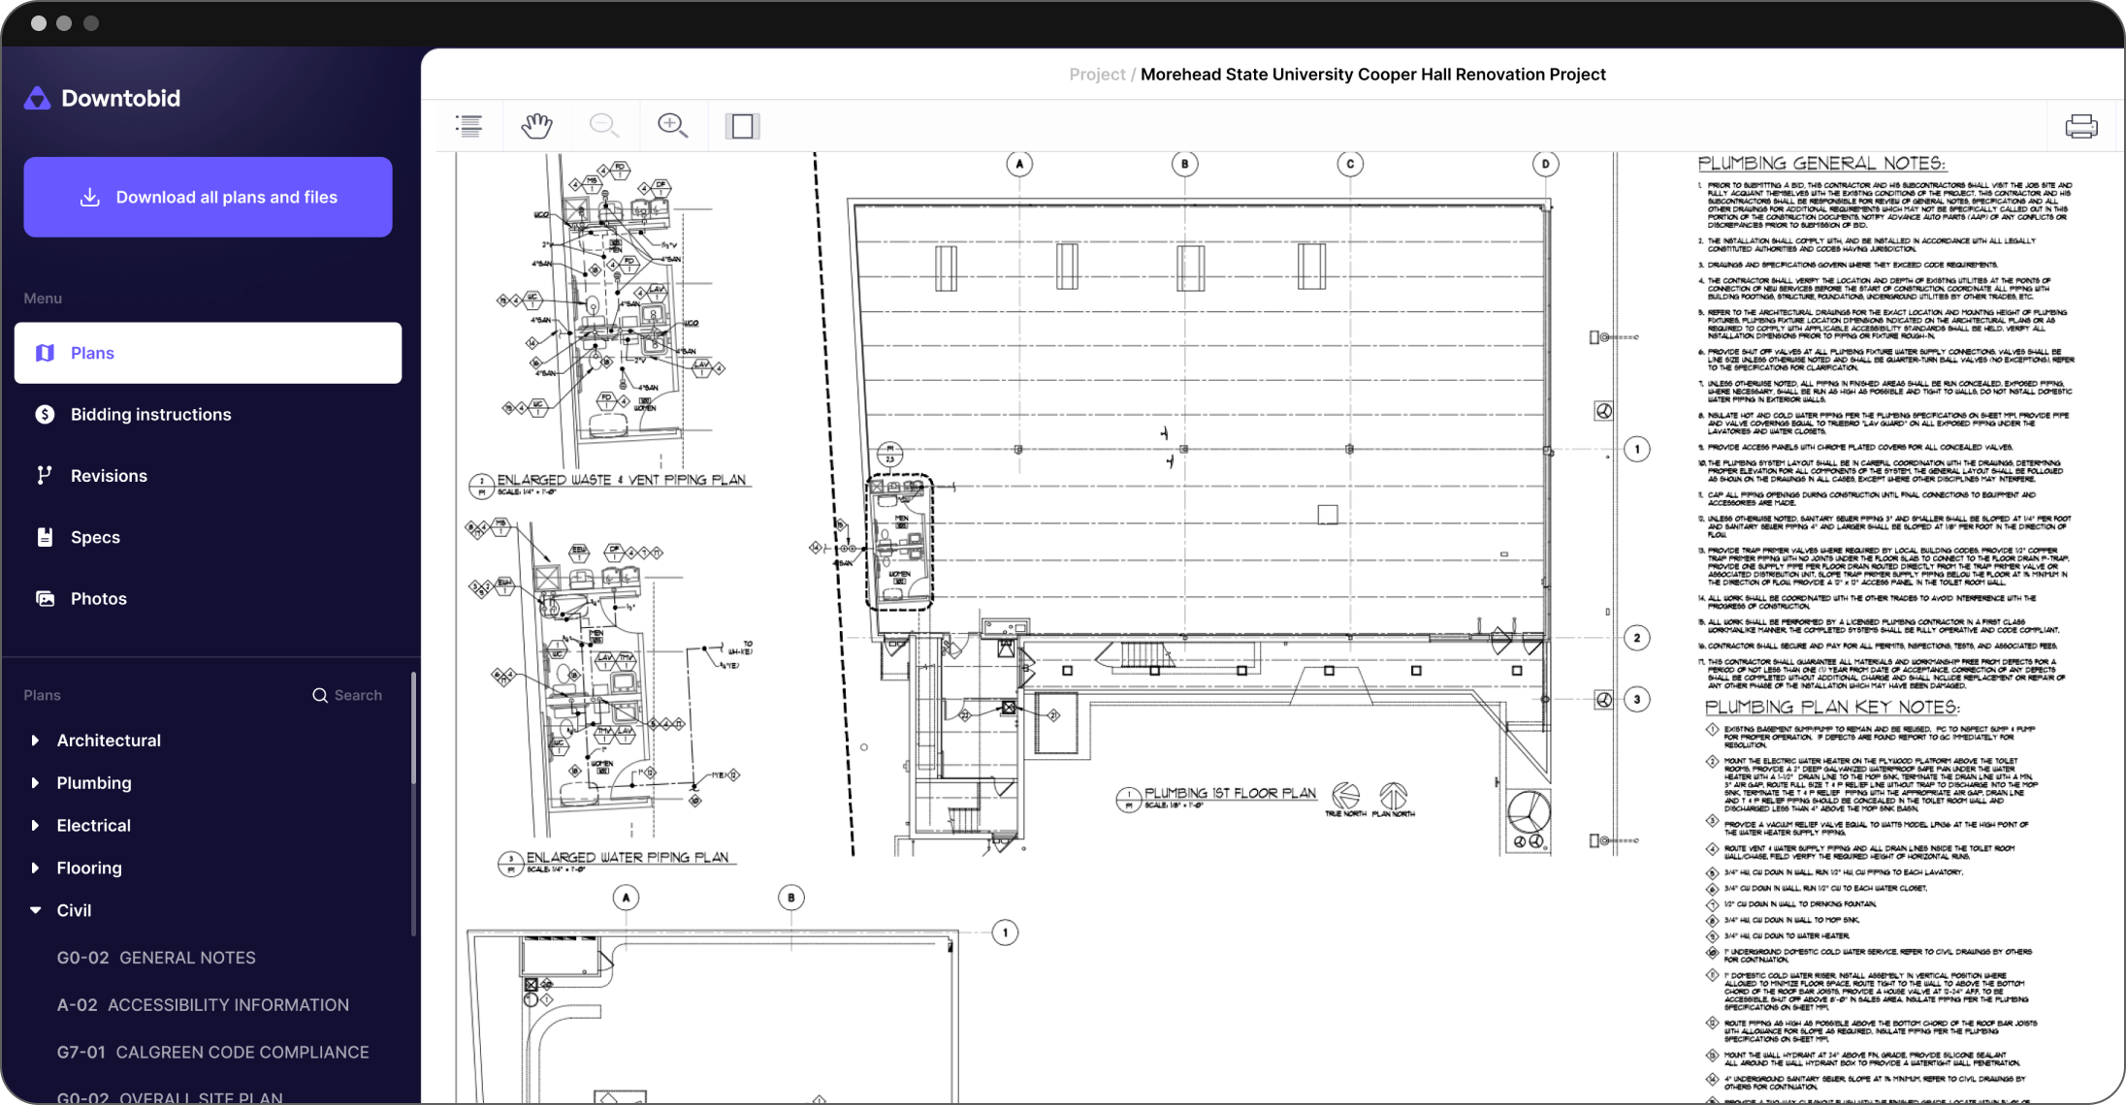The image size is (2126, 1105).
Task: Click the search magnifier in Plans
Action: tap(320, 696)
